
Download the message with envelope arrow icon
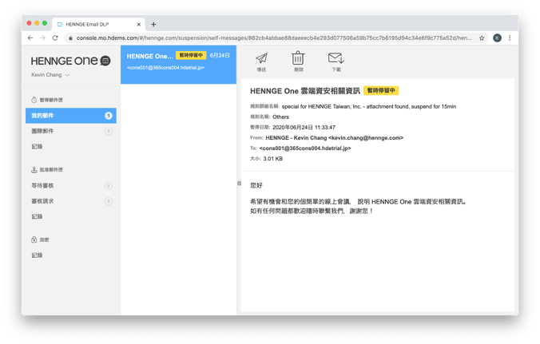tap(336, 61)
